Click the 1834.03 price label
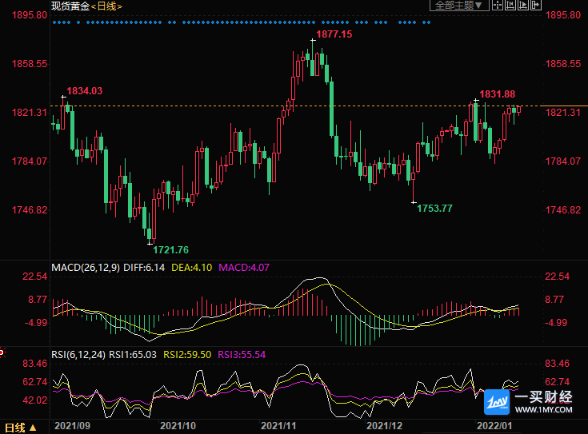 pos(84,90)
